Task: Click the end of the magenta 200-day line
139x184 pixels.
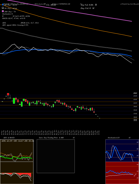Action: tap(132, 21)
